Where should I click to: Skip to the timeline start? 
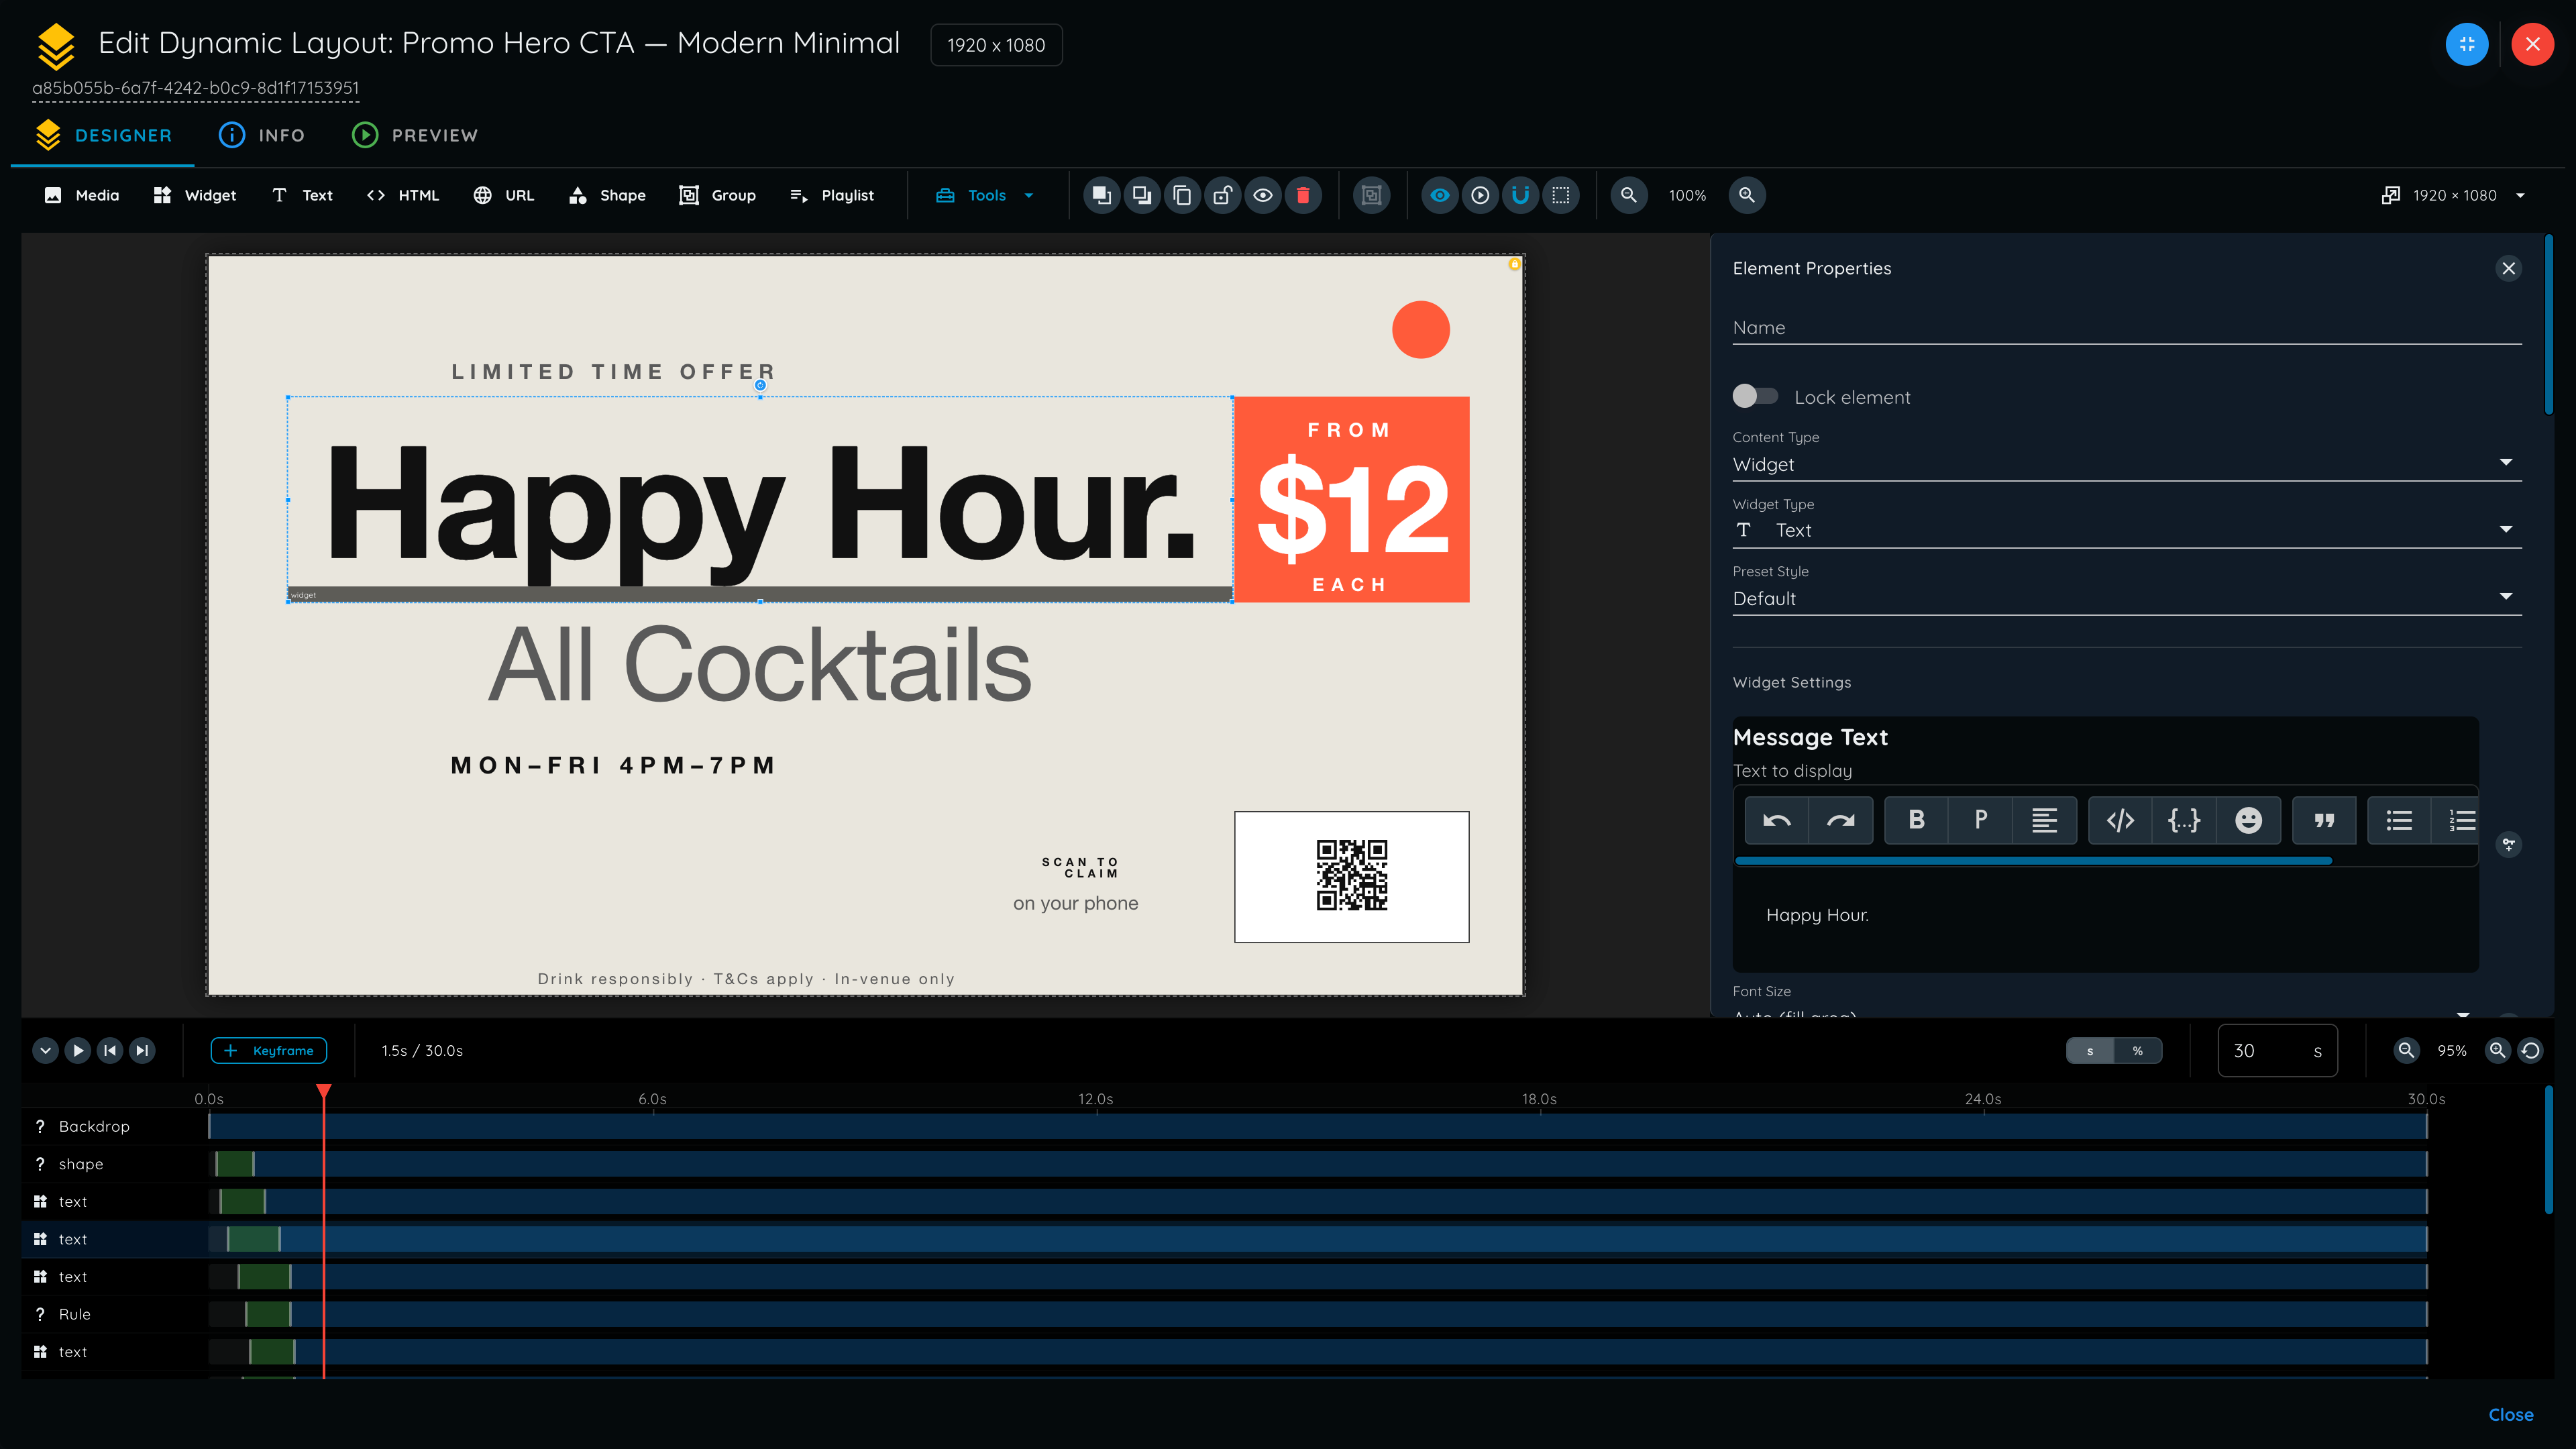tap(110, 1051)
